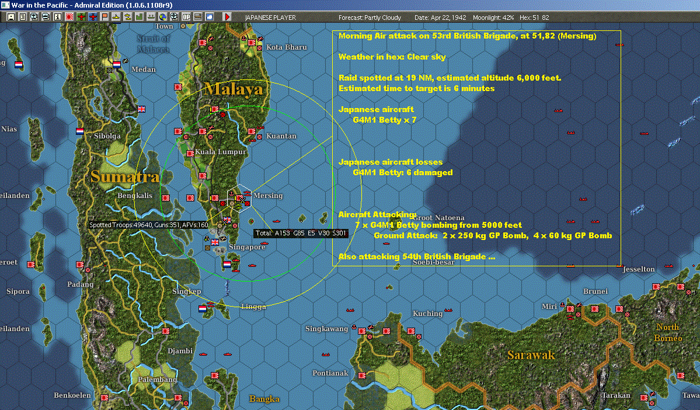Click the Malaya region label
Screen dimensions: 700x410
(x=234, y=89)
